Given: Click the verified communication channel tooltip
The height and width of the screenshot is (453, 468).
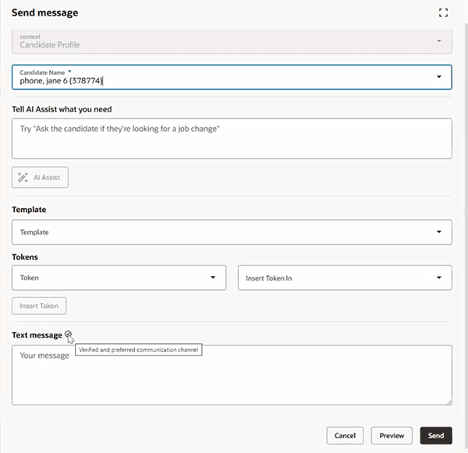Looking at the screenshot, I should point(140,350).
